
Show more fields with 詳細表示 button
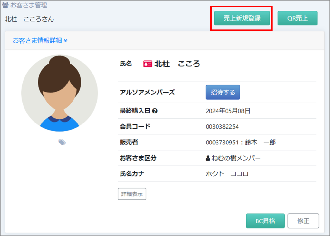(132, 194)
